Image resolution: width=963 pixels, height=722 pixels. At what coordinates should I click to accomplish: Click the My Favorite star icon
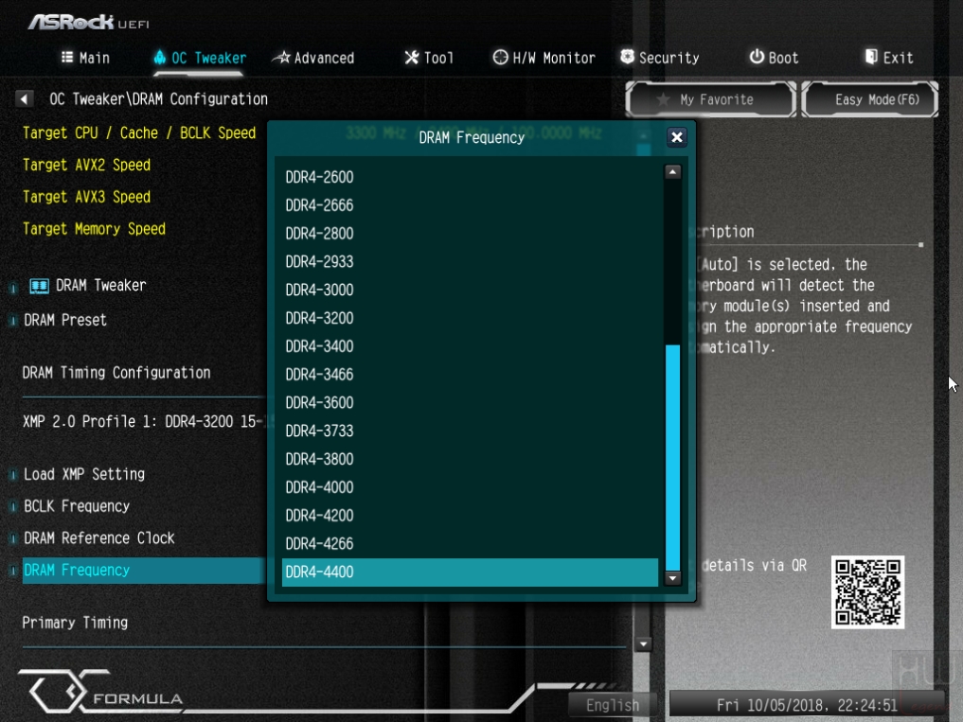pos(663,99)
